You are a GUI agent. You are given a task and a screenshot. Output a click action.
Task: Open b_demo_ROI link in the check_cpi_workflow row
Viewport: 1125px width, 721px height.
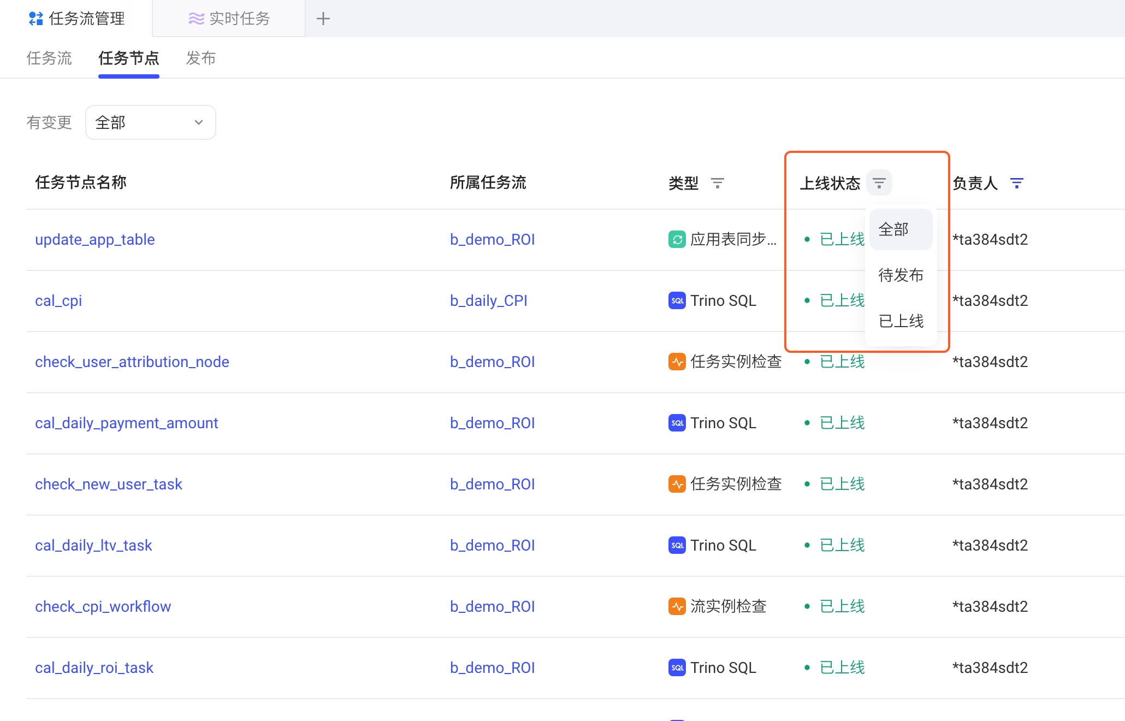click(493, 606)
